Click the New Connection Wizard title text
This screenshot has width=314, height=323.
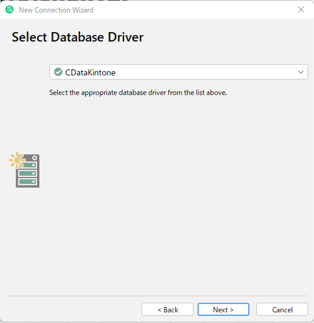[56, 10]
